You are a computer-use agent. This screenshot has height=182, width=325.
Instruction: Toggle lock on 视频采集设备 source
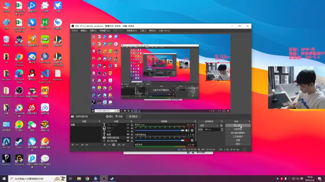click(132, 138)
